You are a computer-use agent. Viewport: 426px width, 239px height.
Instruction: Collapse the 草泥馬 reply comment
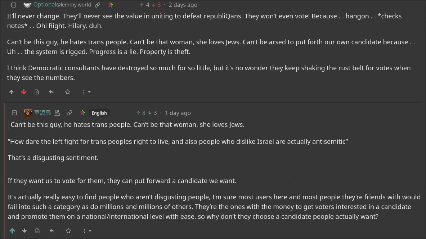point(14,113)
